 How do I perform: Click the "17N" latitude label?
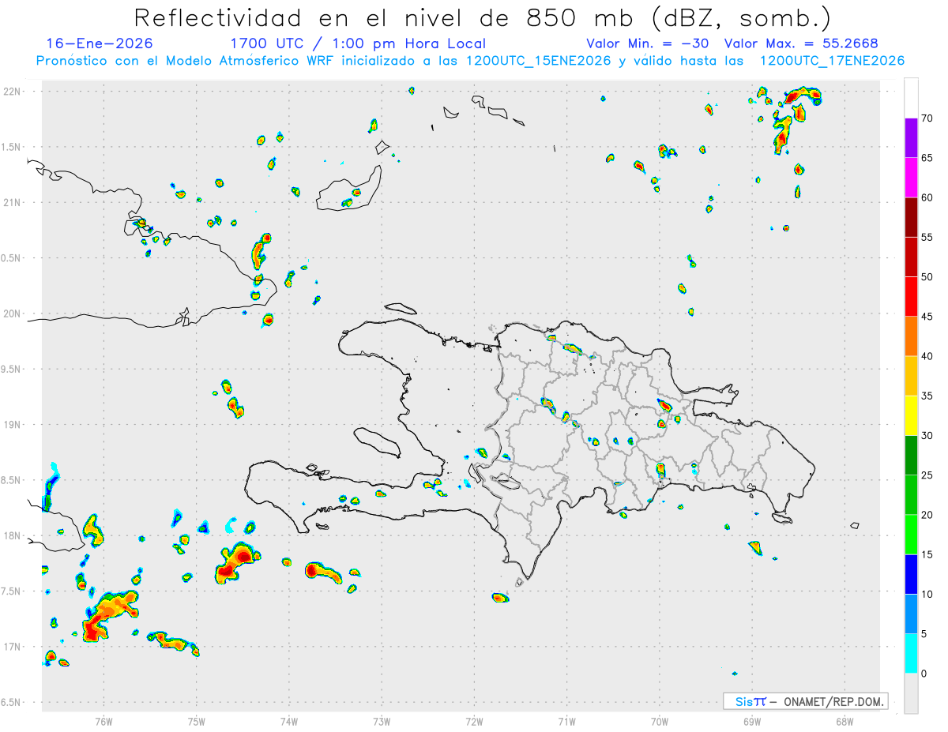(x=13, y=647)
